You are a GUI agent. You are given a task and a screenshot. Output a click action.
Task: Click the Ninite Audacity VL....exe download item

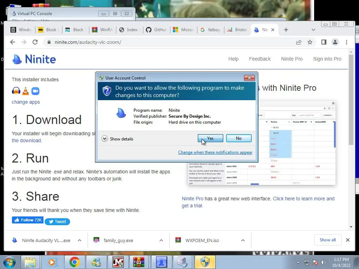click(x=41, y=240)
